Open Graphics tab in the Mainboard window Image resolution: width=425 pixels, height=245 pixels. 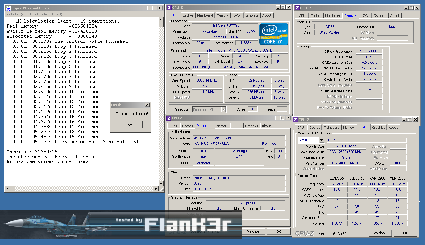point(252,126)
